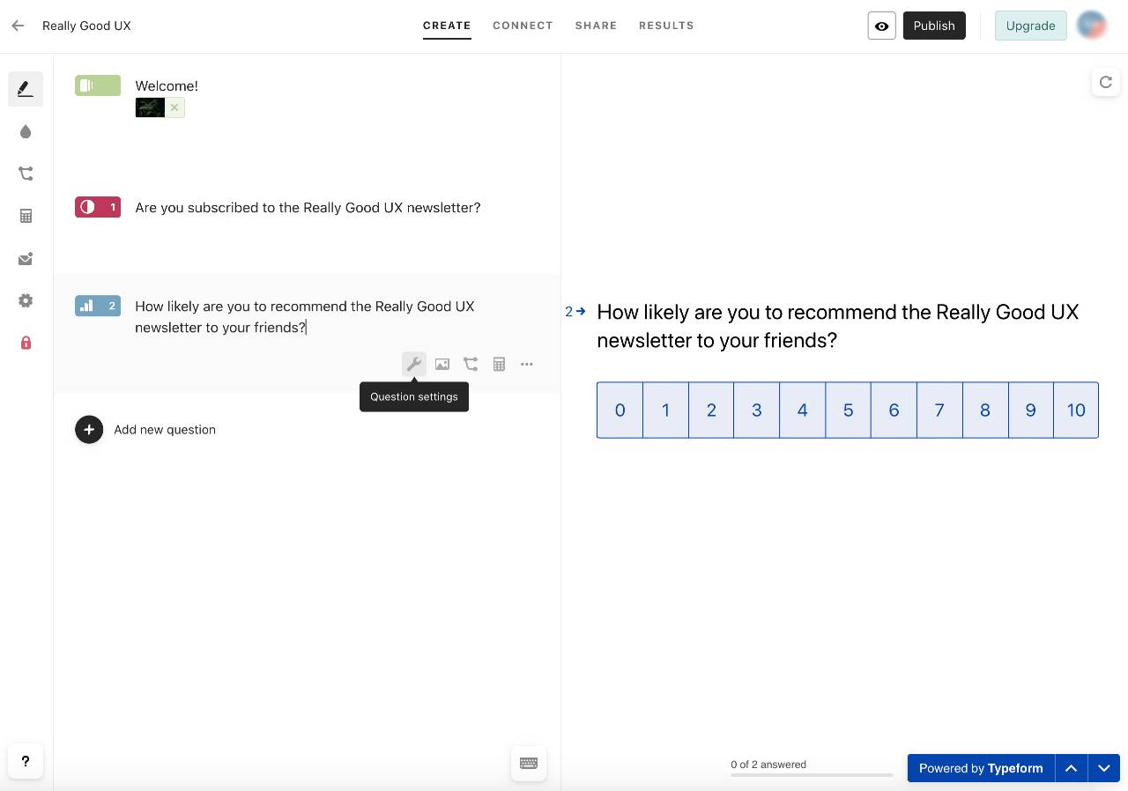Image resolution: width=1128 pixels, height=791 pixels.
Task: Click the preview question heading text
Action: 837,326
